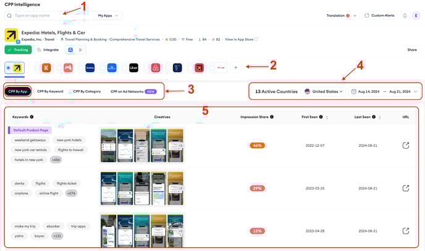Click the Impression Share info icon

coord(272,117)
